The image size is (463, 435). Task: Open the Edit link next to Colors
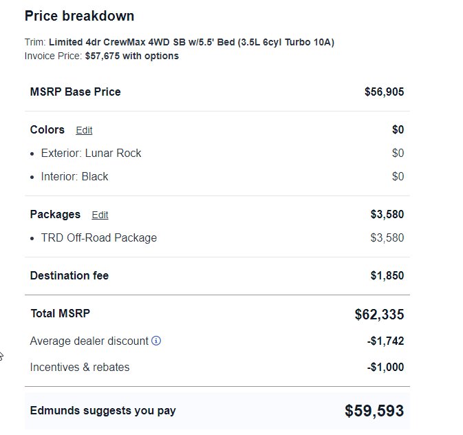pyautogui.click(x=84, y=130)
